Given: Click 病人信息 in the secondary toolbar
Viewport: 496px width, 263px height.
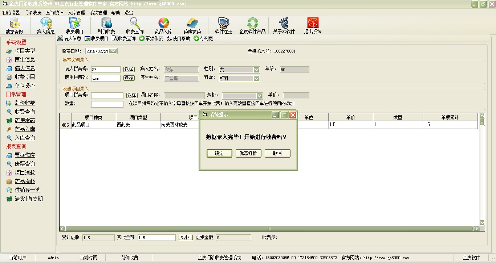Looking at the screenshot, I should 69,38.
